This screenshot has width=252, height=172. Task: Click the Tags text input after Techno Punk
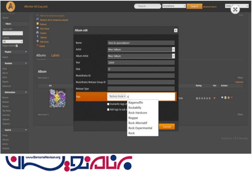(x=150, y=97)
